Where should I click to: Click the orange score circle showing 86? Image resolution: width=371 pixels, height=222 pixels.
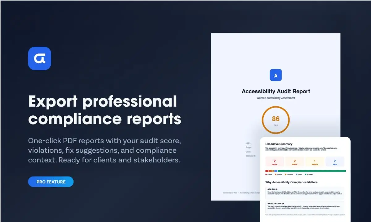point(275,120)
